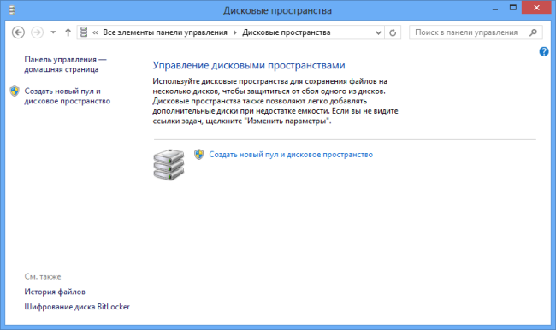Go back with the Back arrow button
Screen dimensions: 556x330
(x=18, y=32)
